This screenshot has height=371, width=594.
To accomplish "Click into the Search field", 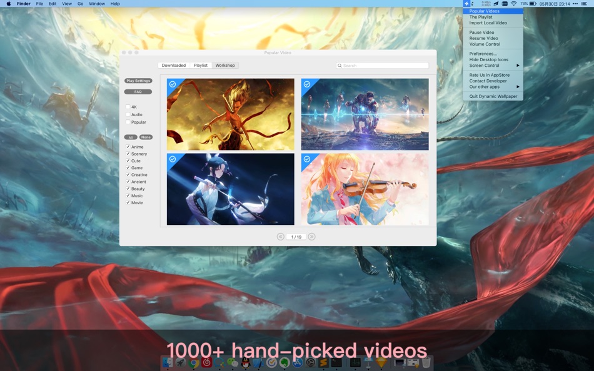I will click(382, 66).
